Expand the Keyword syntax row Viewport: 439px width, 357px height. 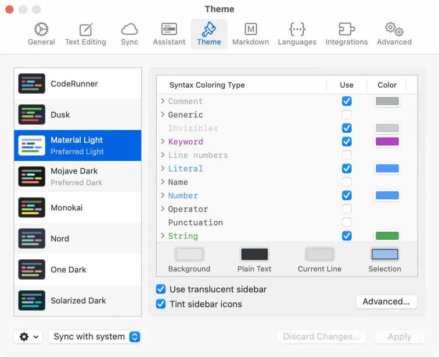coord(163,141)
